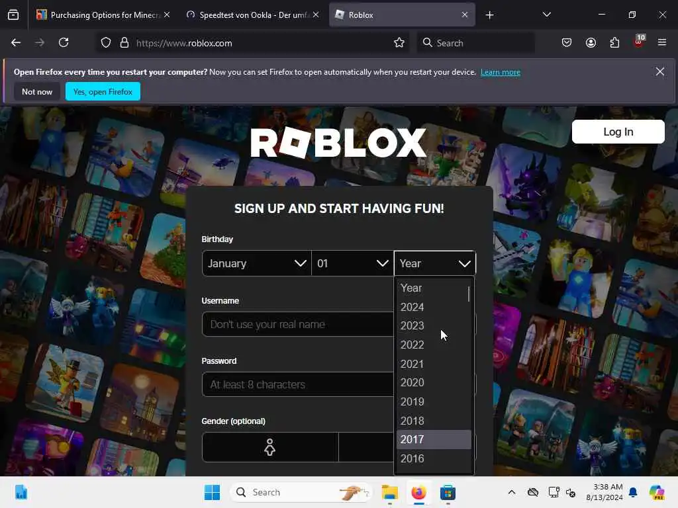This screenshot has width=678, height=508.
Task: Open the shield tracking protection icon
Action: pos(106,43)
